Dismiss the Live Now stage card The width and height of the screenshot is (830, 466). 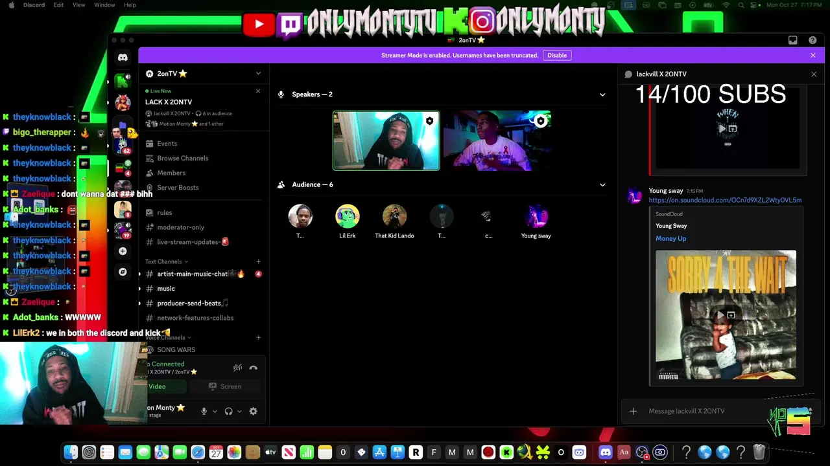coord(257,91)
